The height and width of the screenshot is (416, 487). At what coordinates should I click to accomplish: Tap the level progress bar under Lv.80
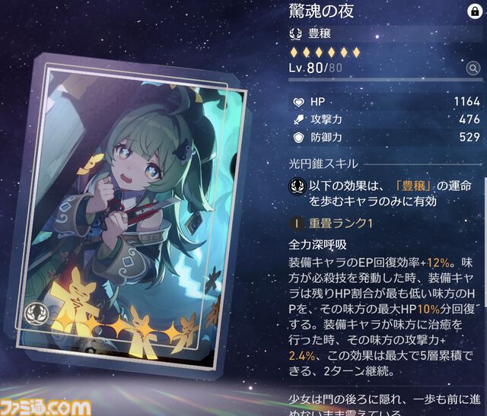click(385, 80)
